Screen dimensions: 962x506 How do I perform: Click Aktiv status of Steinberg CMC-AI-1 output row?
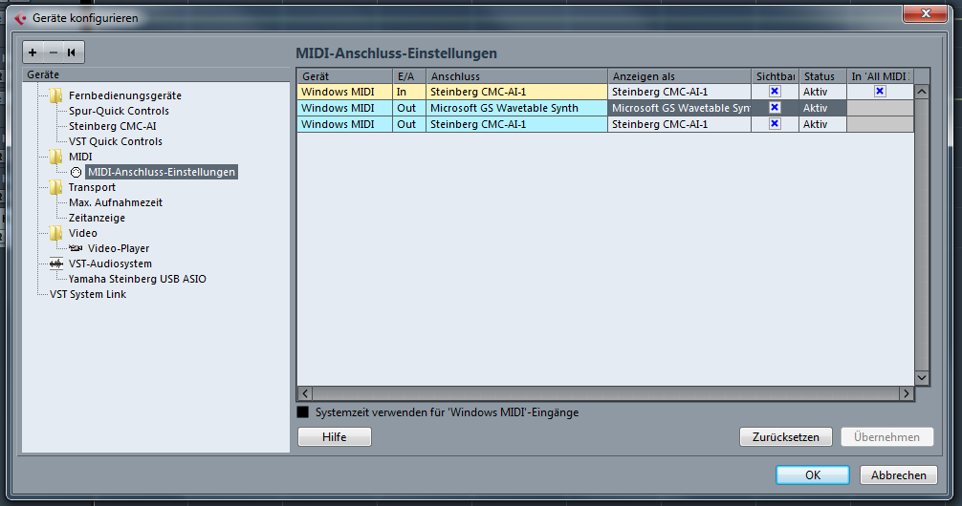822,124
